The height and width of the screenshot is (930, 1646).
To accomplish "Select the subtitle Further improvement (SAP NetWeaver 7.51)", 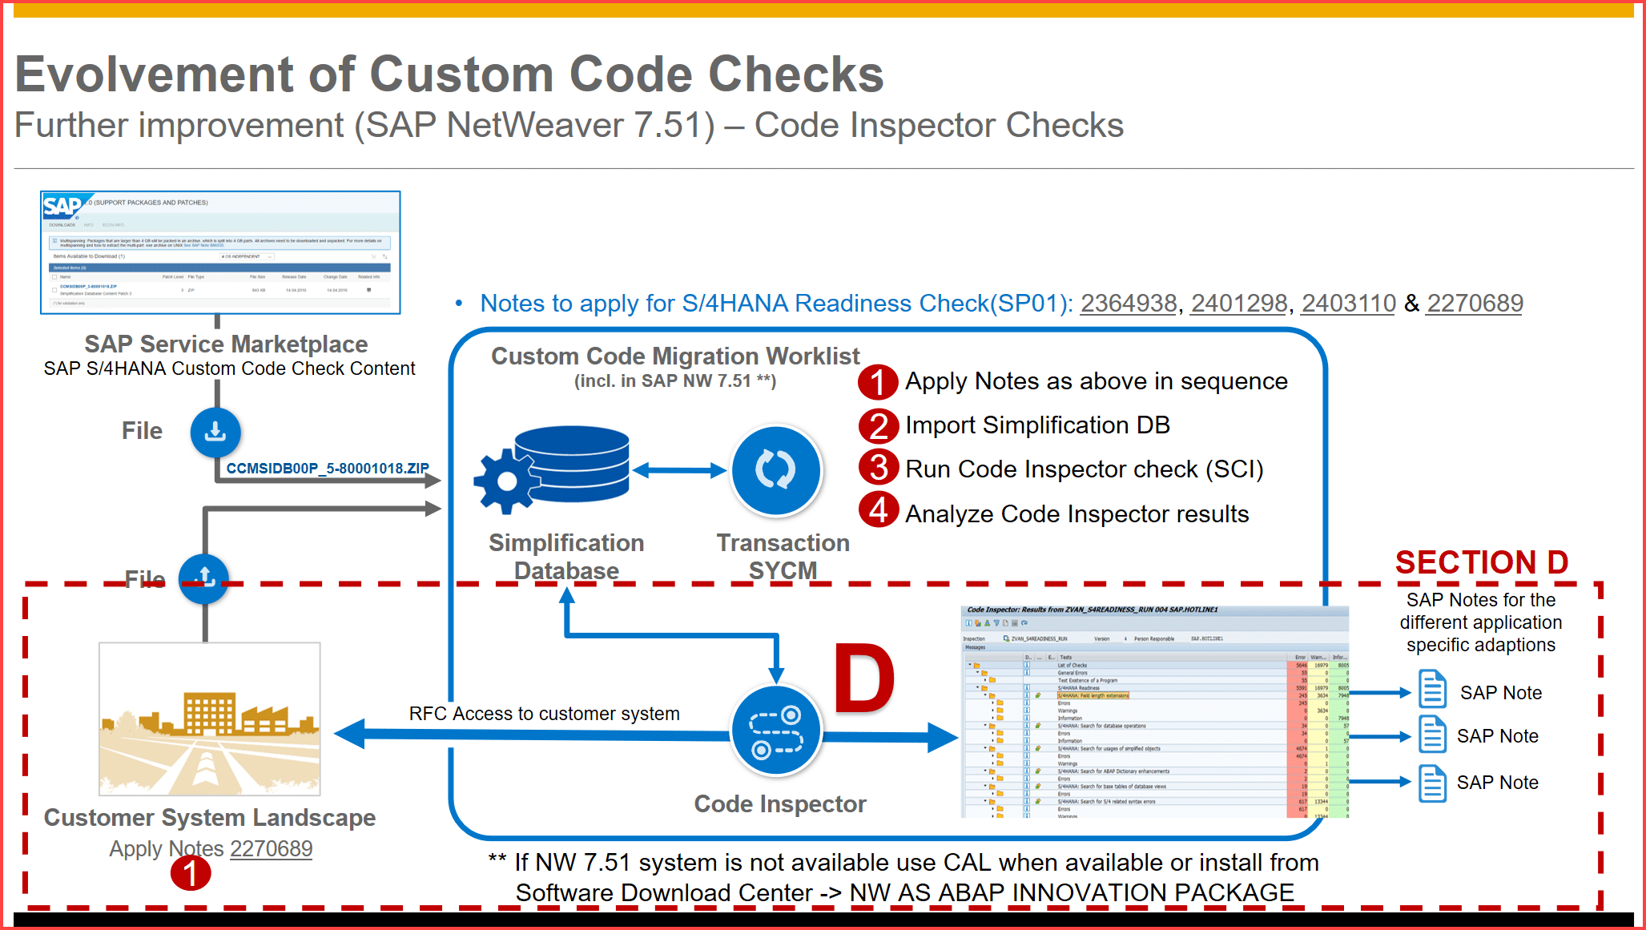I will pyautogui.click(x=364, y=126).
